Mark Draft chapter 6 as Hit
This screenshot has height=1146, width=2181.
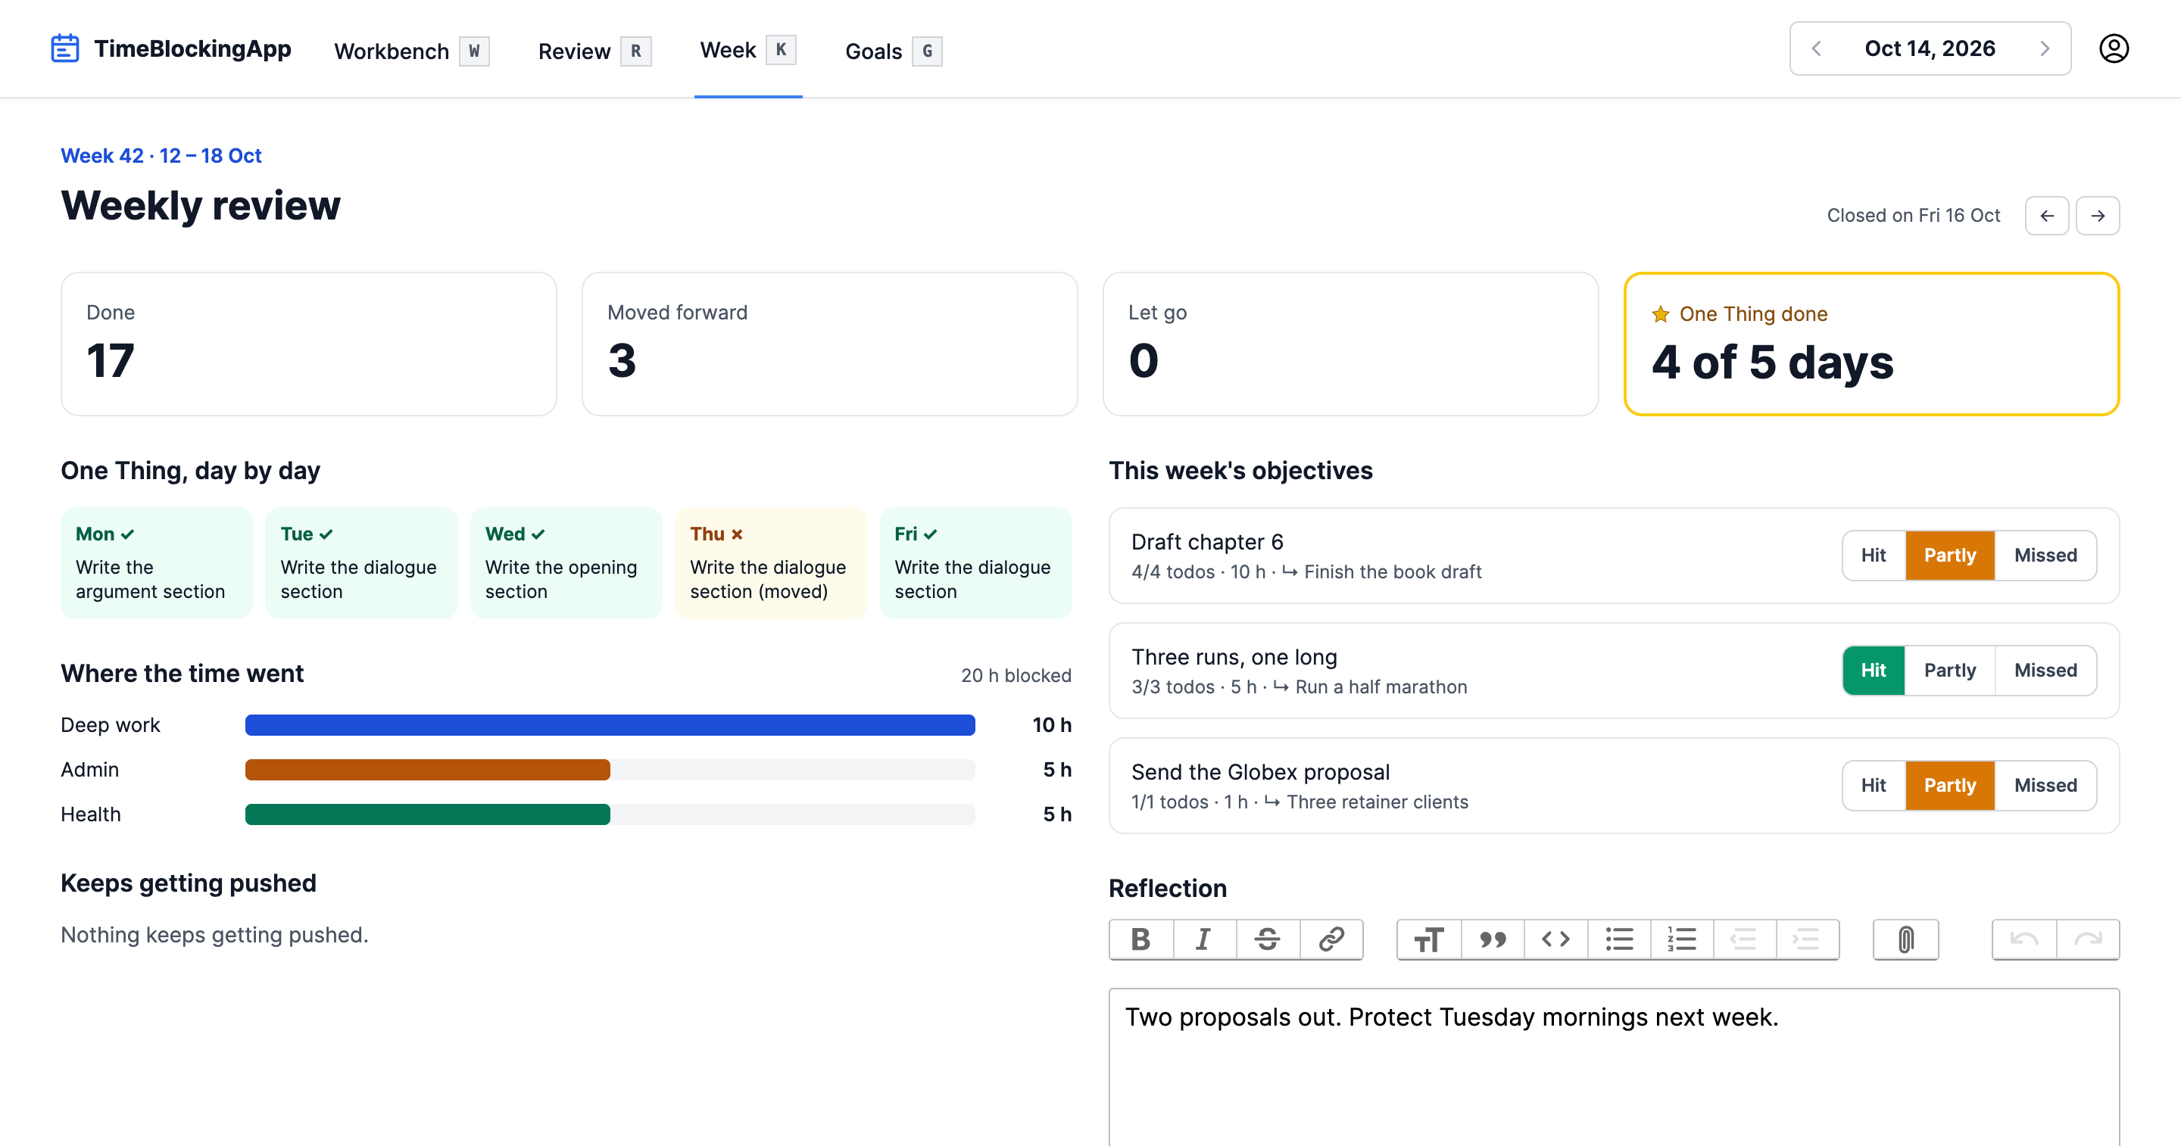1873,556
